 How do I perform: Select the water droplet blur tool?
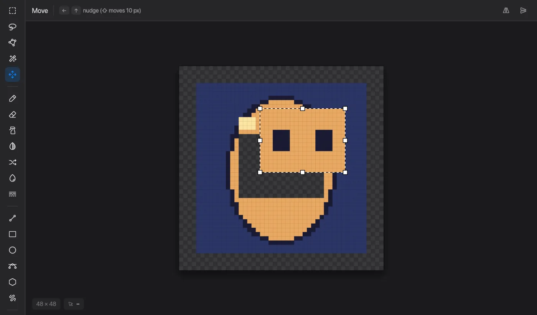click(13, 178)
